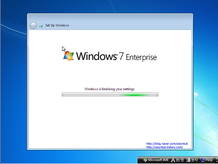
Task: Click the Windows flag logo
Action: [68, 56]
